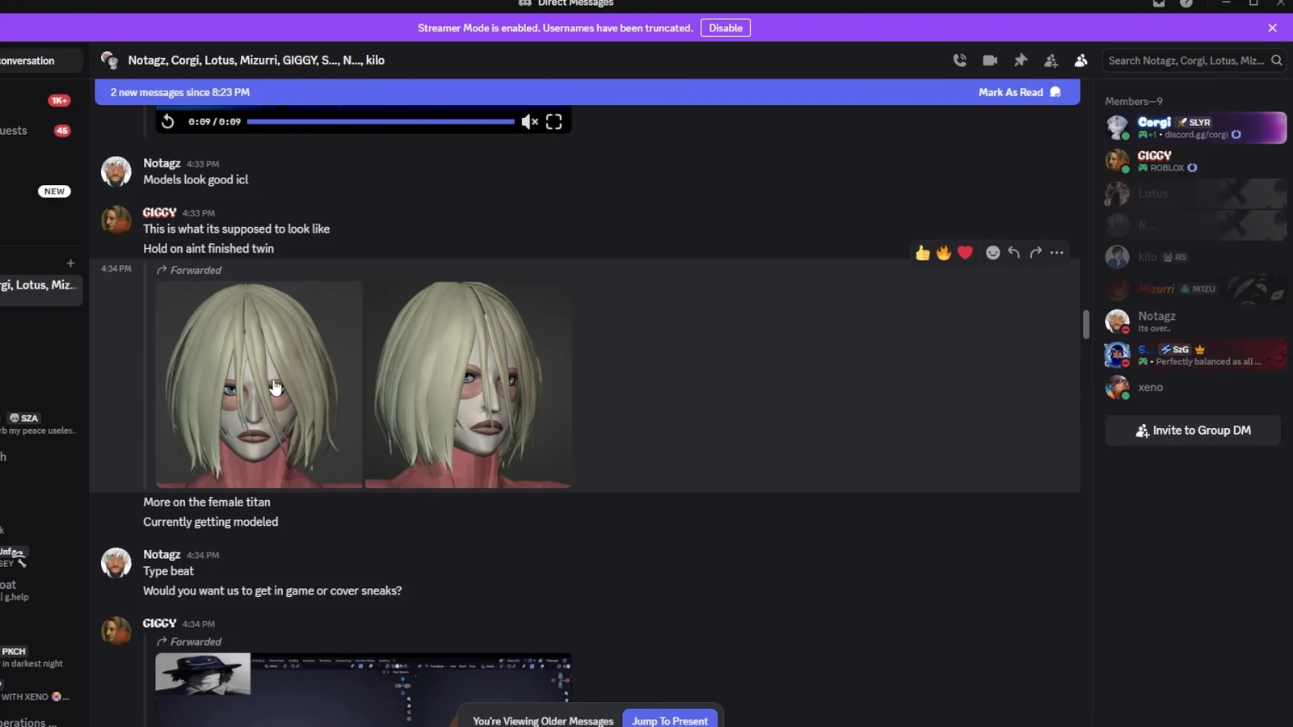Open the message requests entry with 45 badge

[x=40, y=130]
